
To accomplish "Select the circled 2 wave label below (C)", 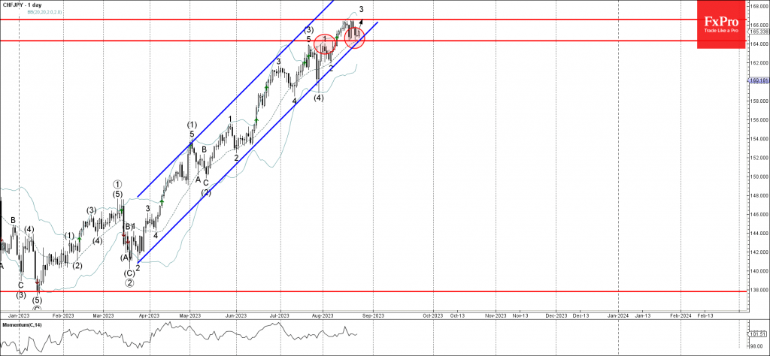I will pos(129,283).
